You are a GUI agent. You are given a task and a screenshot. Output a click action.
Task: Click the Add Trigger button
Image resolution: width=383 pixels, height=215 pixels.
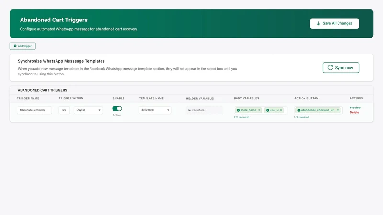23,46
